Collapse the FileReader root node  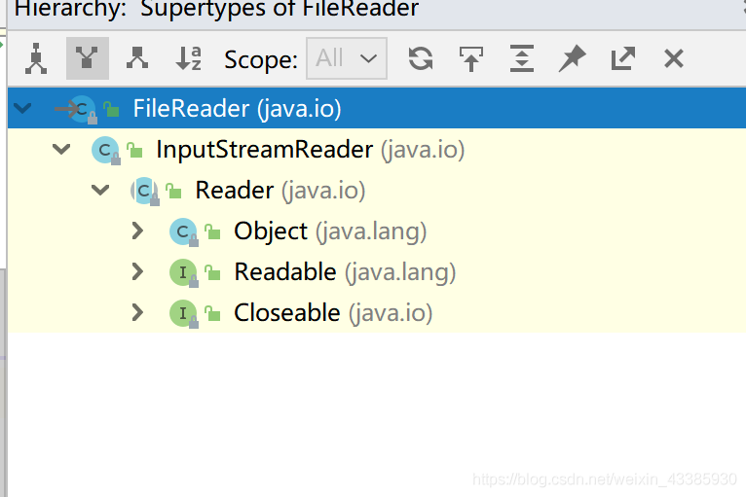22,108
